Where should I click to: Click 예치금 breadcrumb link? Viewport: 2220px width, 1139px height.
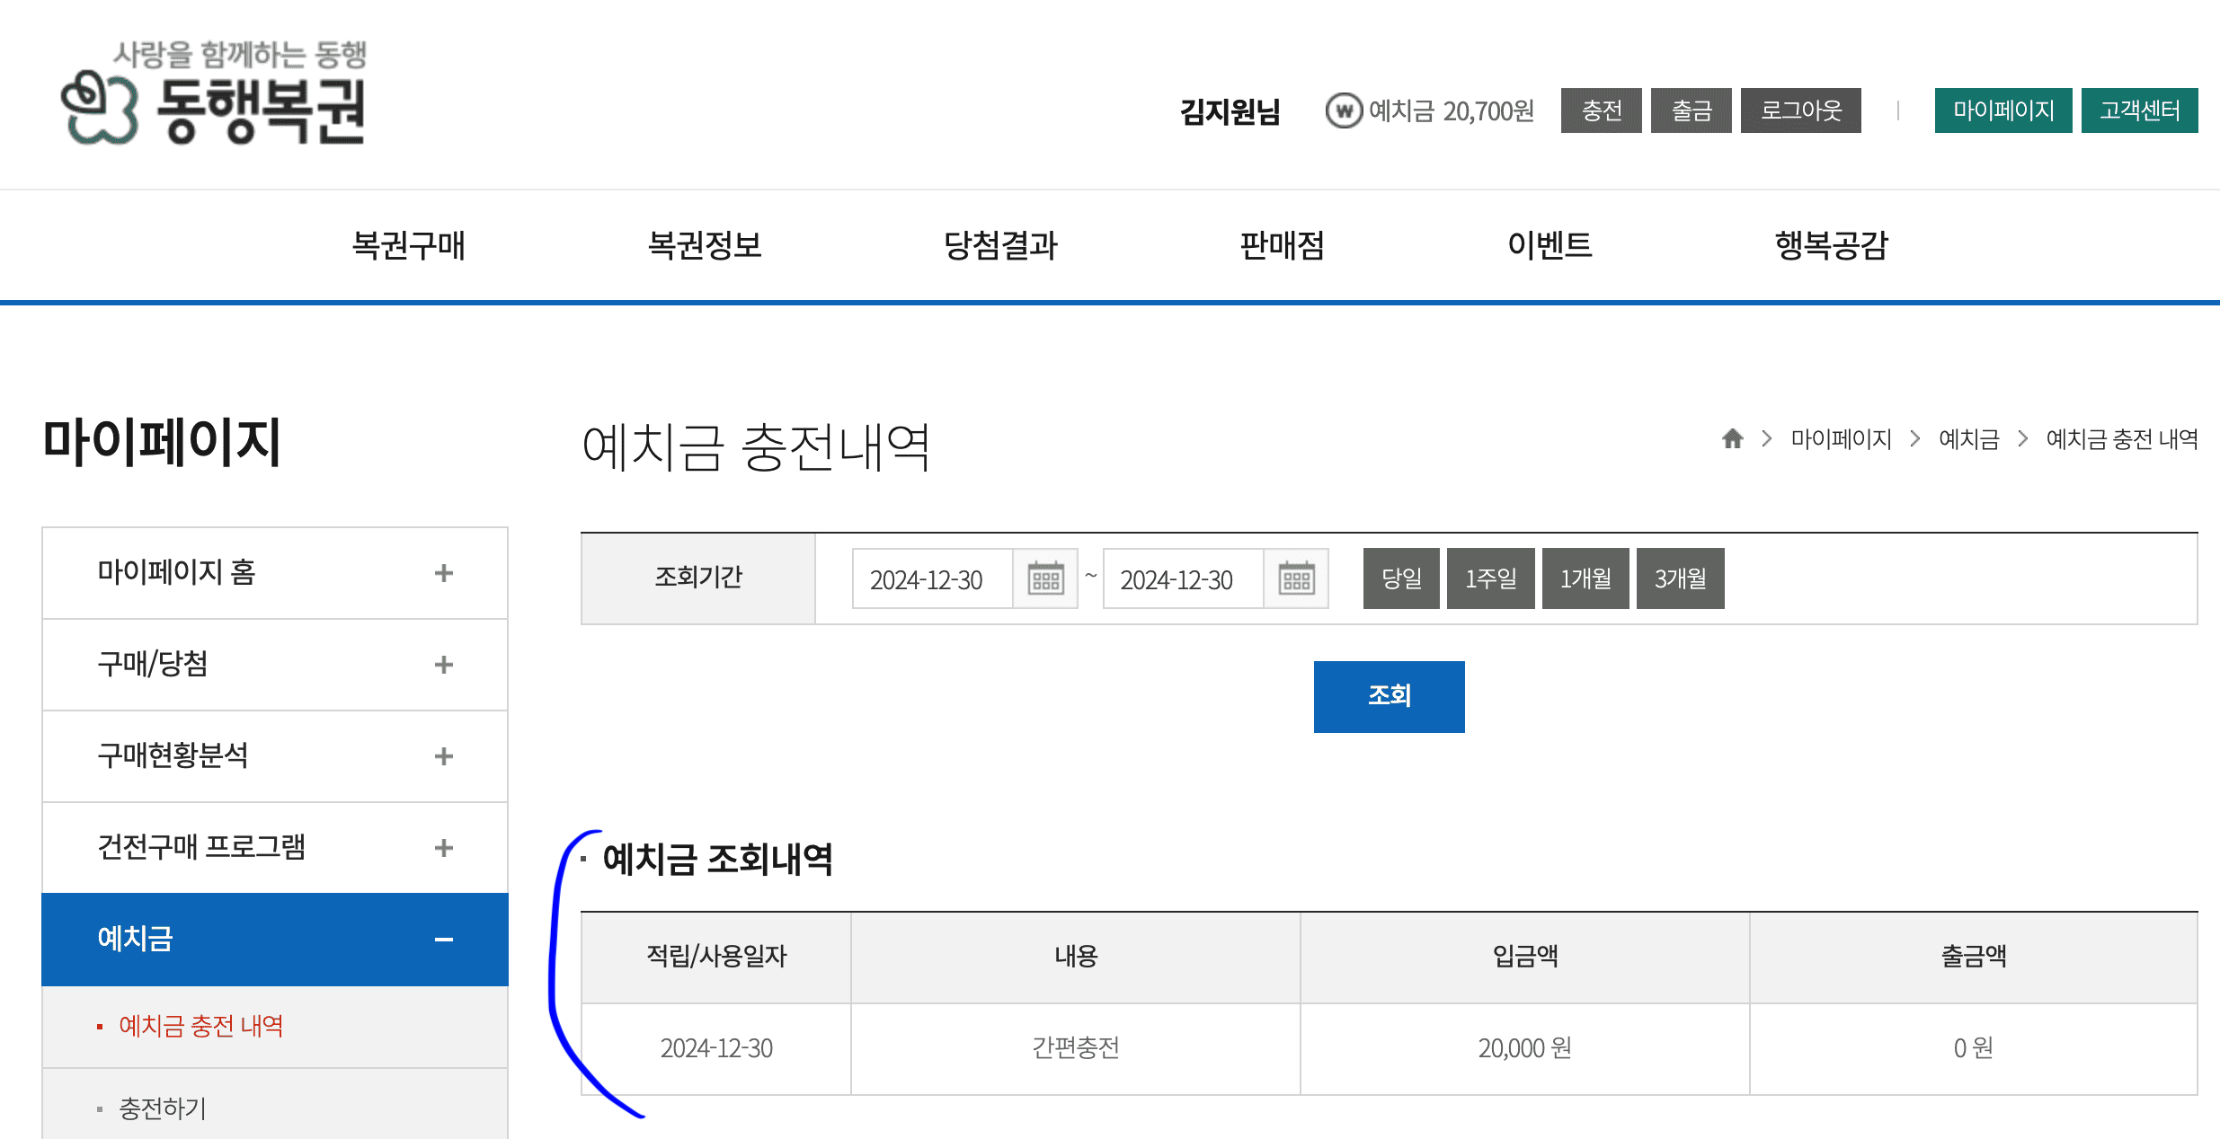tap(1968, 438)
